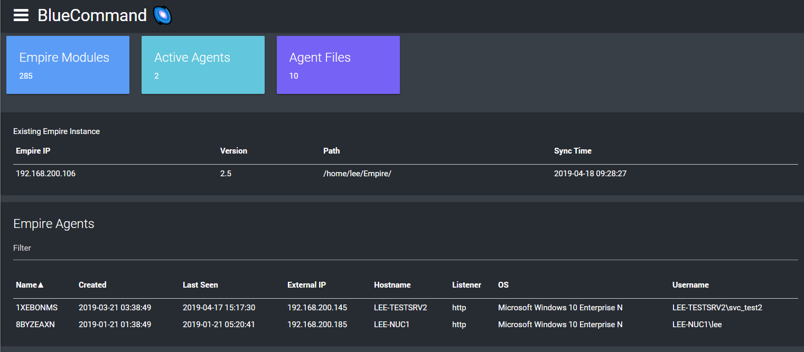Open the Active Agents card
Image resolution: width=804 pixels, height=352 pixels.
[203, 65]
